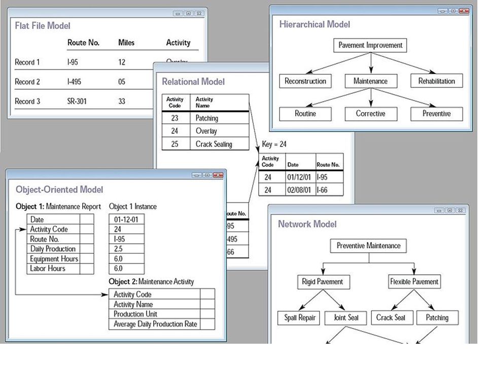
Task: Select the Record 1 row label
Action: [x=27, y=62]
